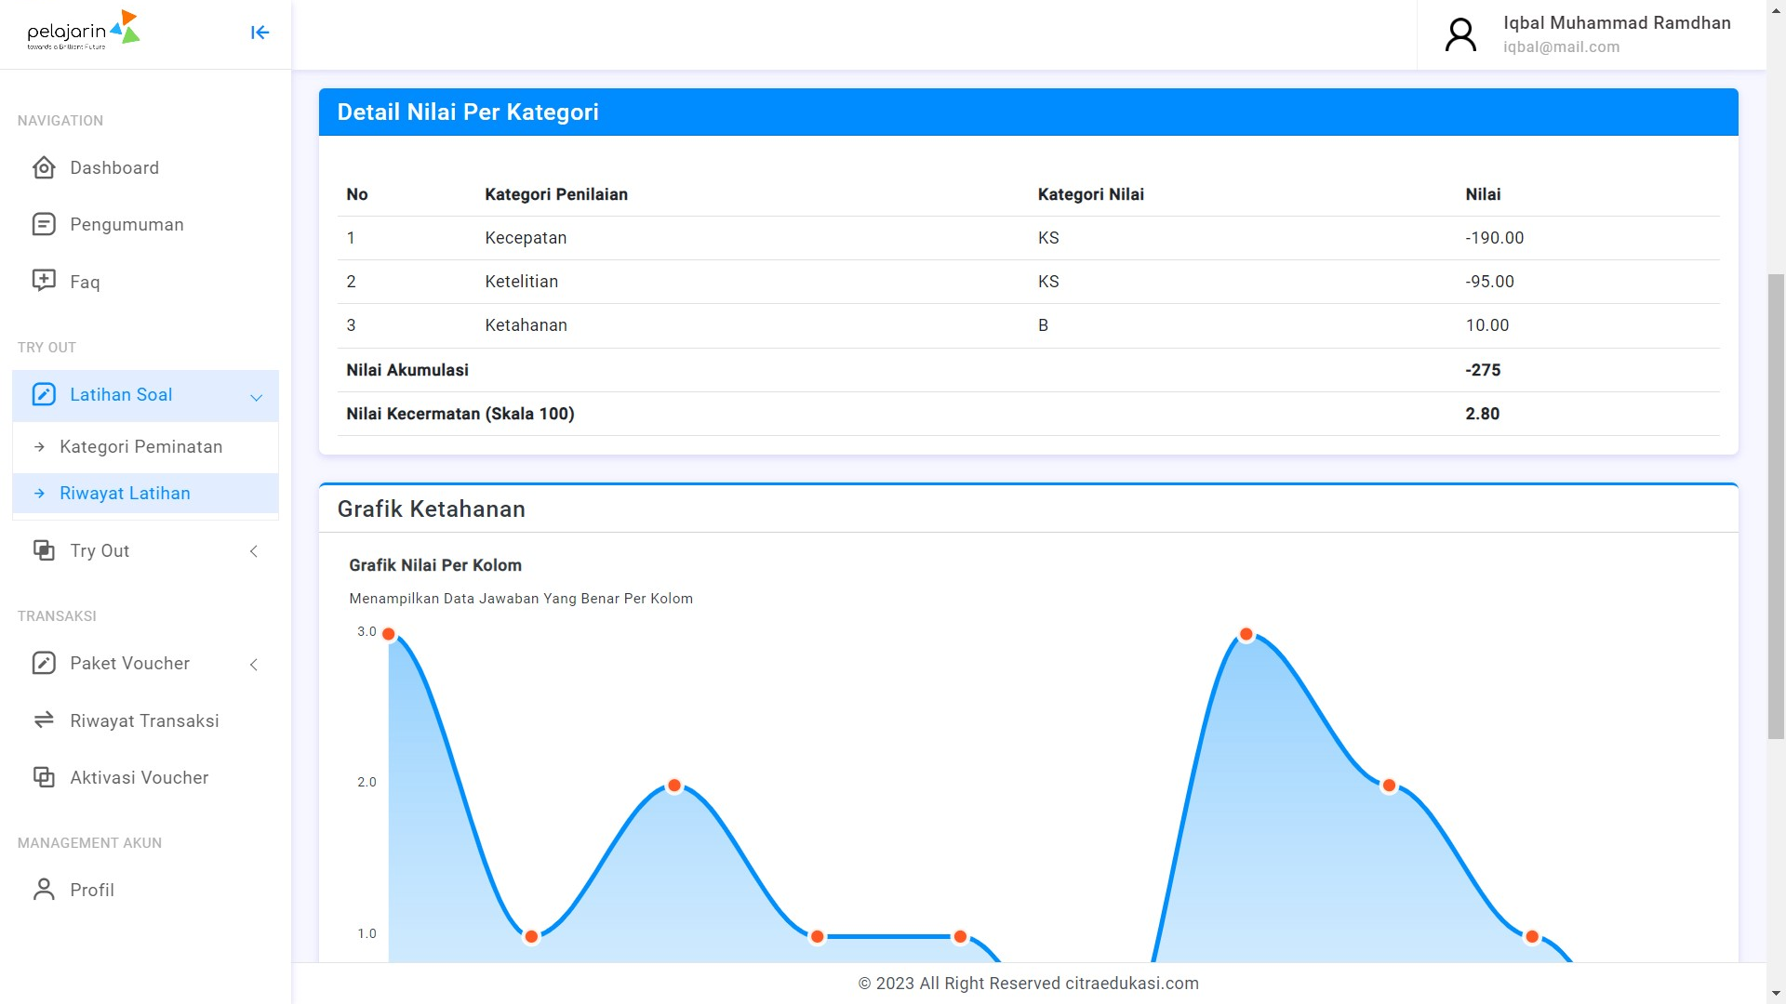Click the vertical page scrollbar thumb
The width and height of the screenshot is (1786, 1004).
coord(1776,507)
